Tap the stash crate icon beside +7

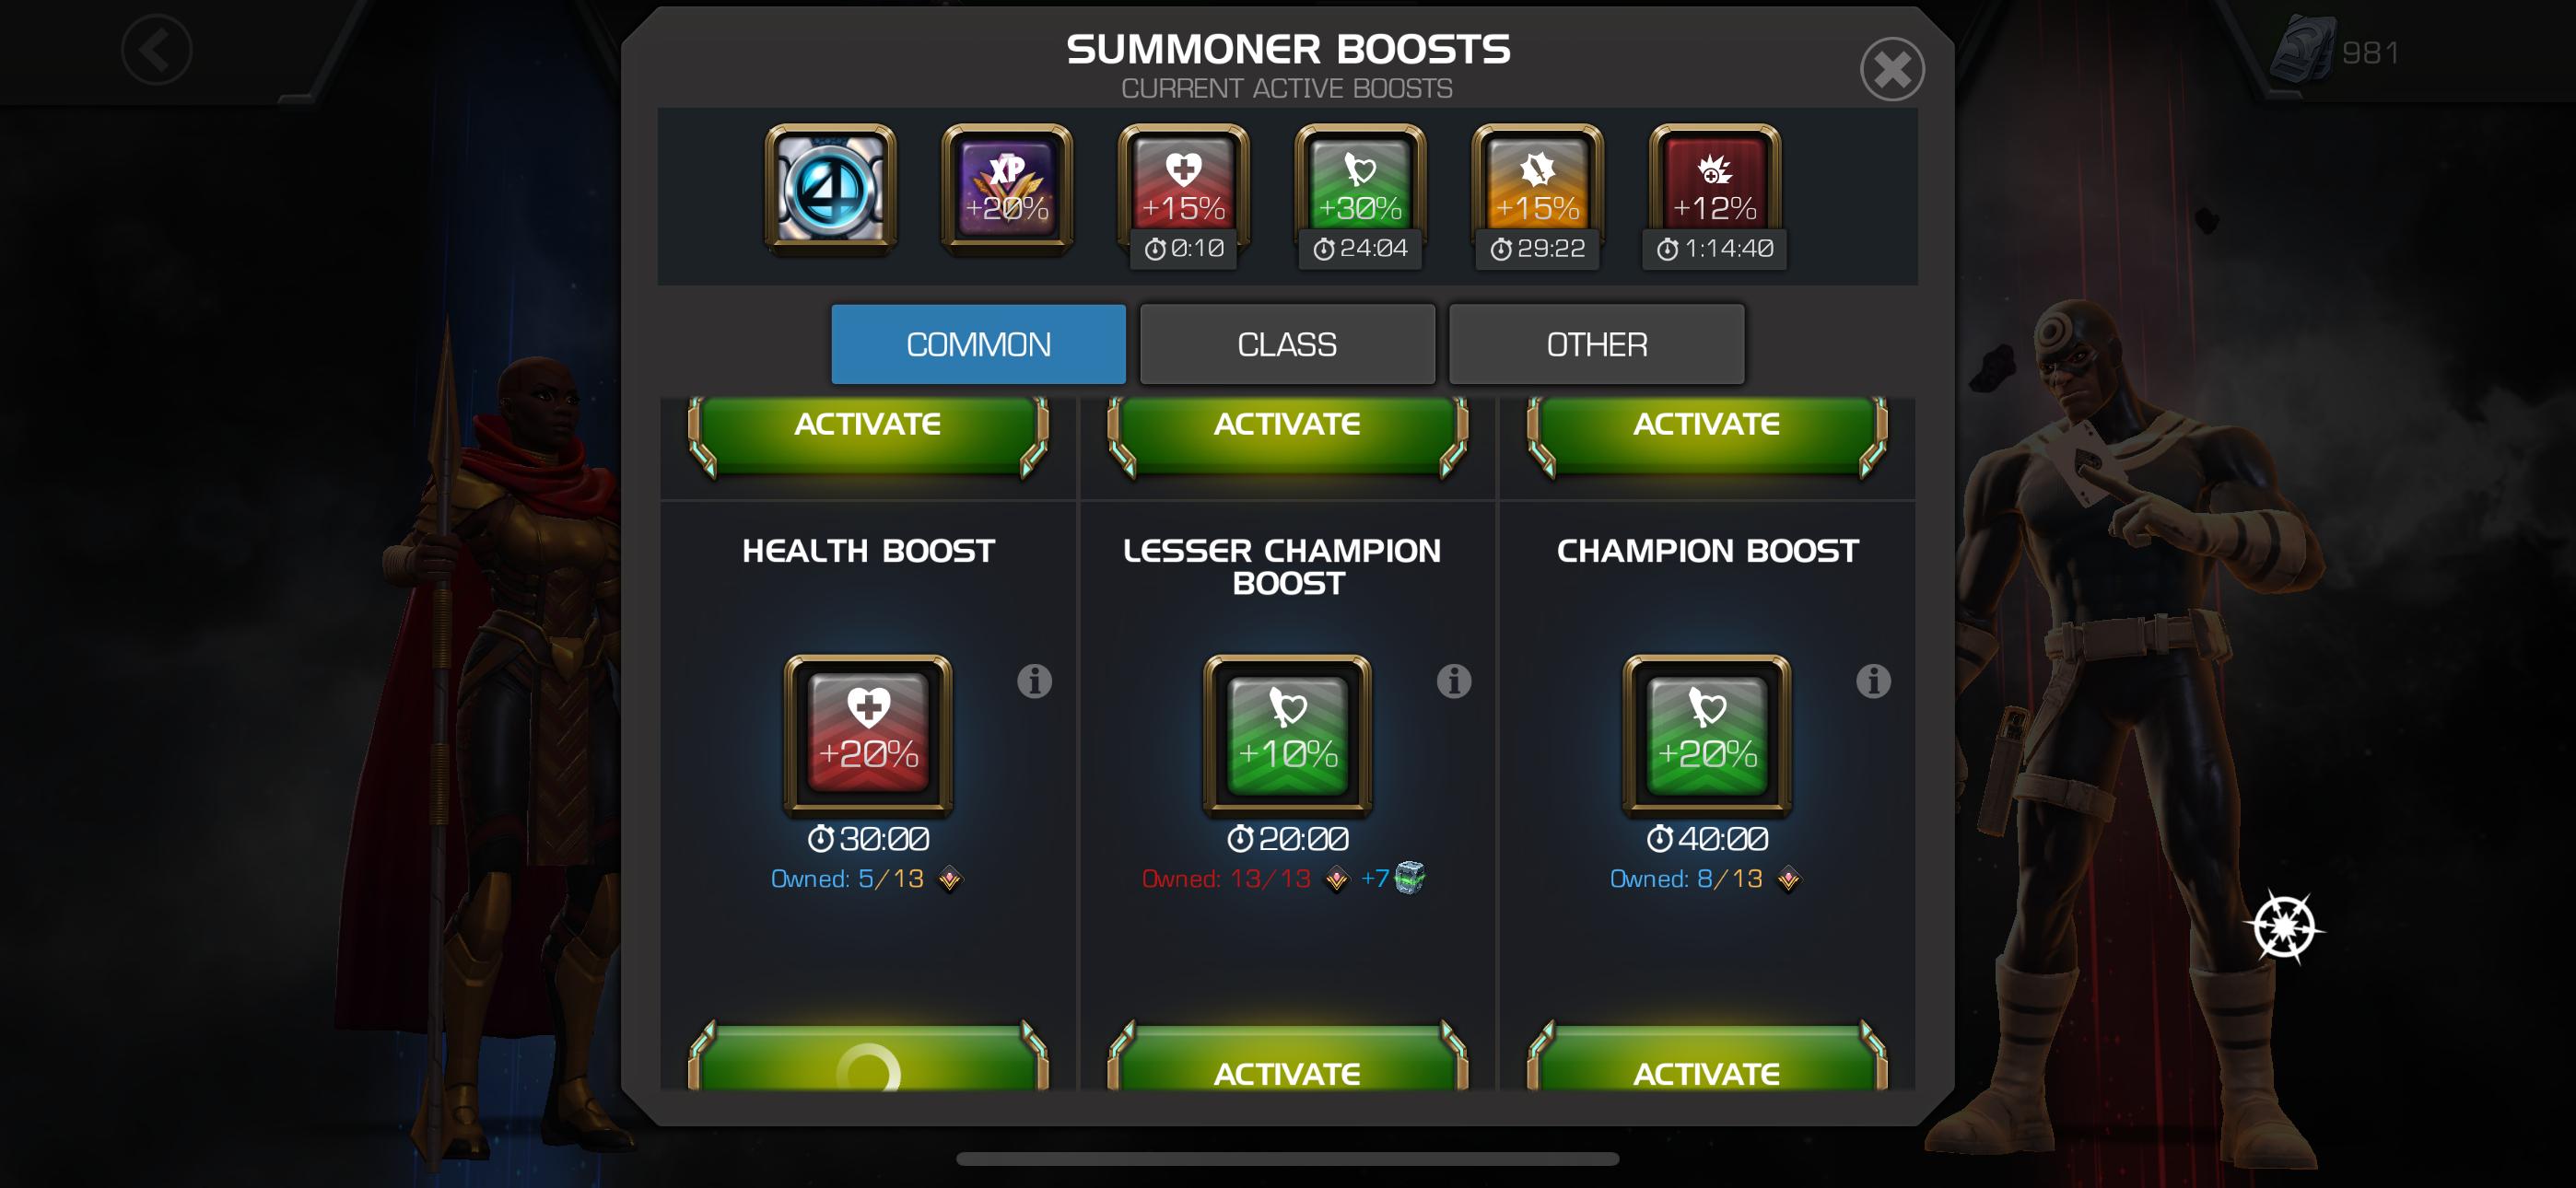coord(1409,877)
